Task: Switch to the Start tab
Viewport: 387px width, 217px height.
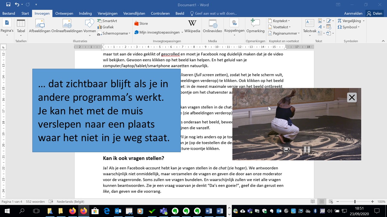Action: click(25, 13)
